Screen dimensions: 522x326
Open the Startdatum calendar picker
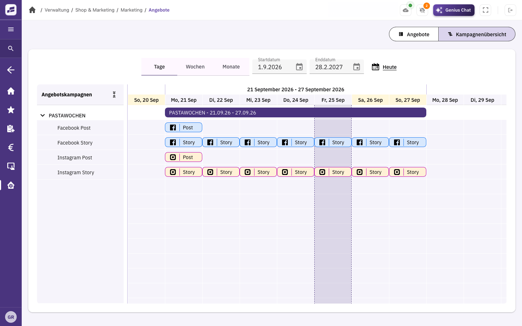coord(299,67)
